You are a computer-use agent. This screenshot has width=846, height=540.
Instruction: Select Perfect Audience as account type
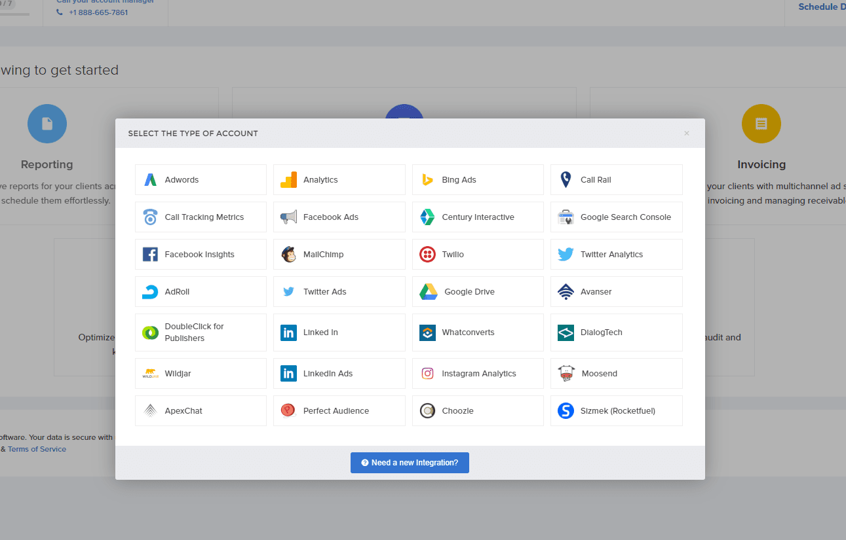coord(339,411)
